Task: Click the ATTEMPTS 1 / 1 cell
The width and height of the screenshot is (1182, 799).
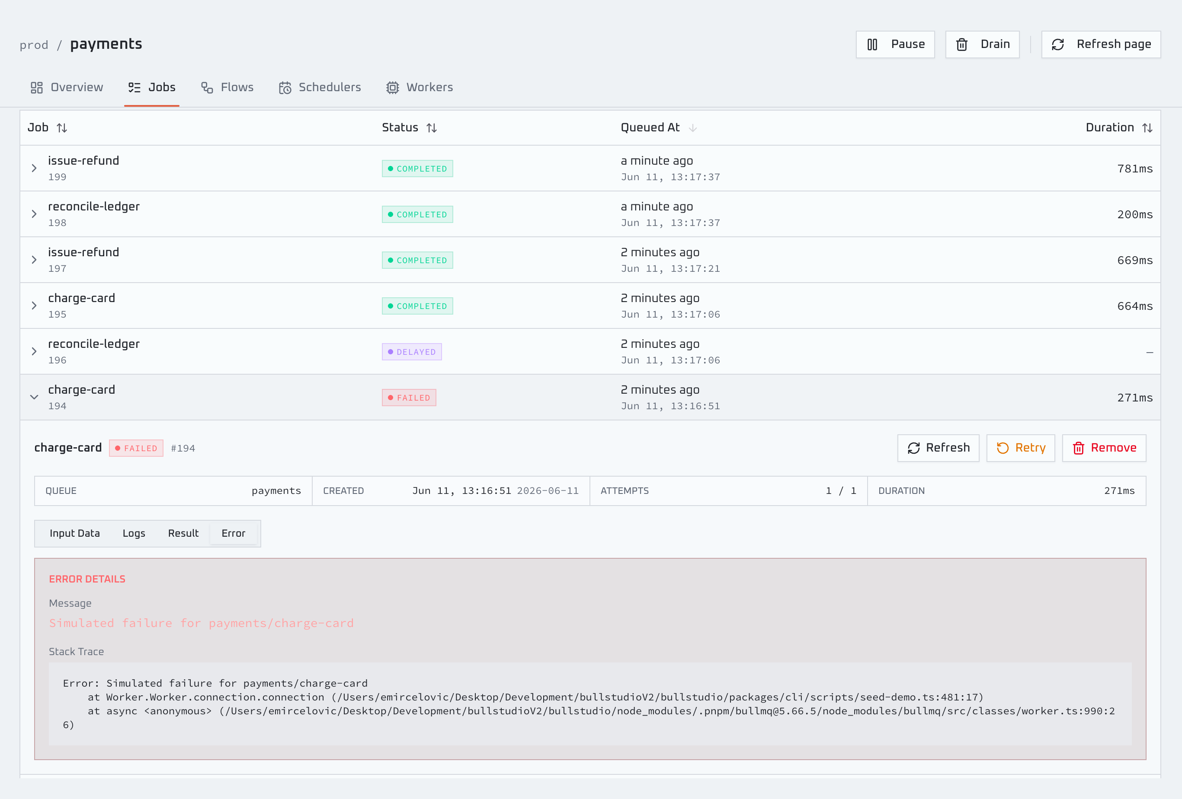Action: point(728,491)
